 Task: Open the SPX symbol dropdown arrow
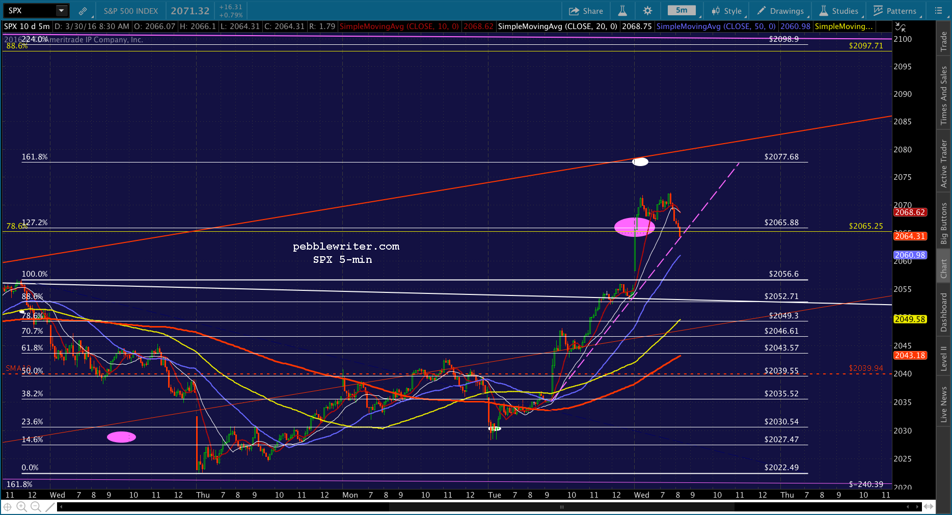61,11
